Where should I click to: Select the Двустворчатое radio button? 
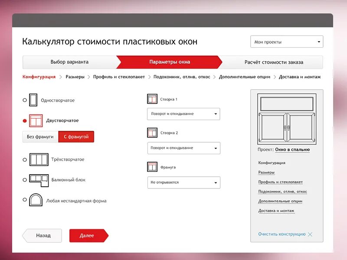tap(25, 121)
